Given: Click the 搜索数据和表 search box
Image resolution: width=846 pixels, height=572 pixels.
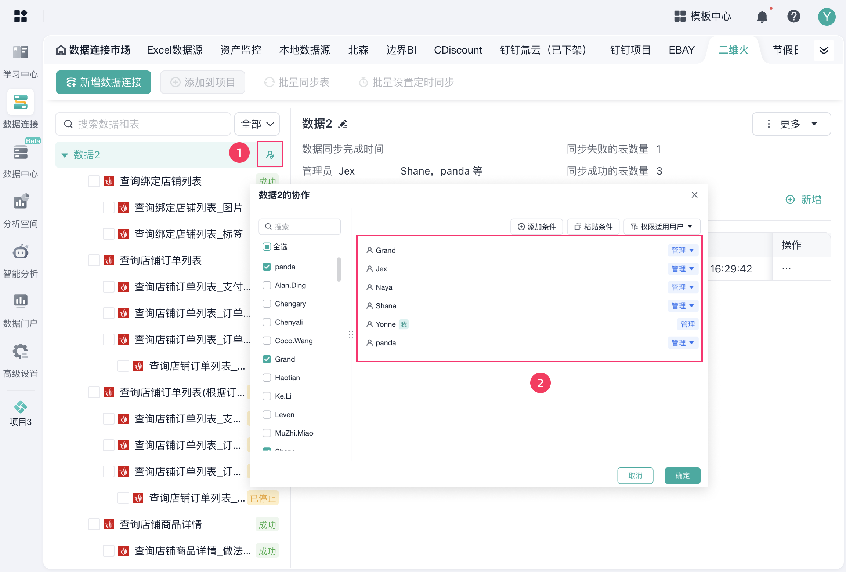Looking at the screenshot, I should tap(143, 124).
